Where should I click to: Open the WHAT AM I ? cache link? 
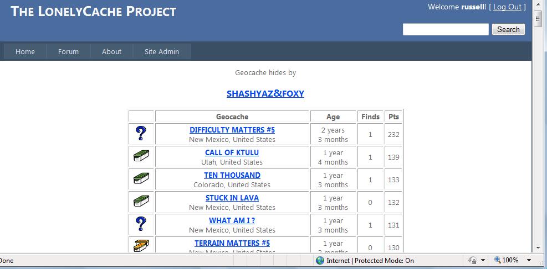232,220
